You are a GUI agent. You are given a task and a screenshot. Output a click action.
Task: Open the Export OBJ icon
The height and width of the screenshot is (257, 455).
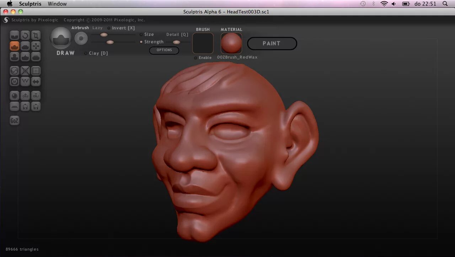click(36, 95)
